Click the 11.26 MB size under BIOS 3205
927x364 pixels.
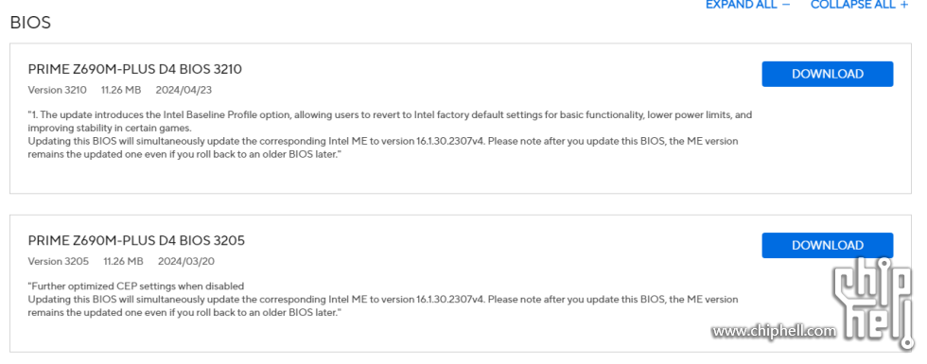[123, 261]
